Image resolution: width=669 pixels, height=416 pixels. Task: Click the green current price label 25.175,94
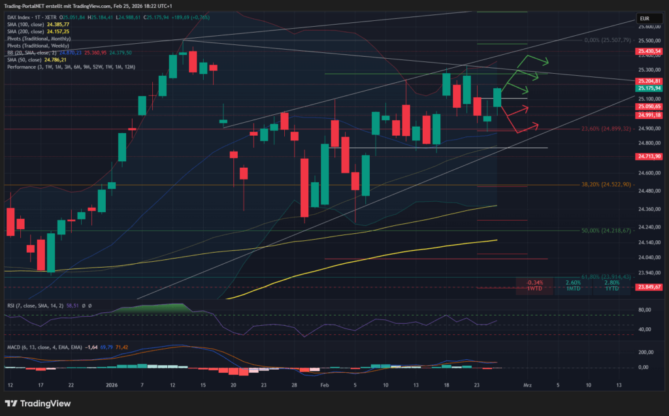tap(650, 88)
